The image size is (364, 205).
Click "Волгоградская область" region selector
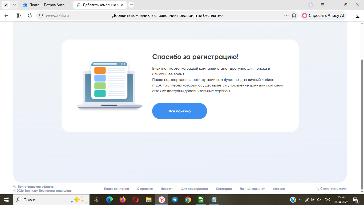pos(34,187)
